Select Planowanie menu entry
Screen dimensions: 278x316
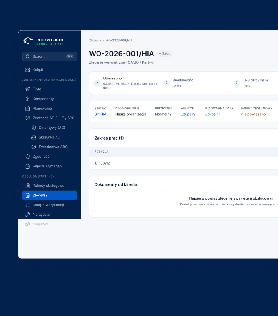(49, 109)
